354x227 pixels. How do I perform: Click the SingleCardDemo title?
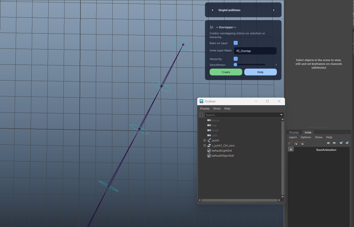pyautogui.click(x=229, y=10)
